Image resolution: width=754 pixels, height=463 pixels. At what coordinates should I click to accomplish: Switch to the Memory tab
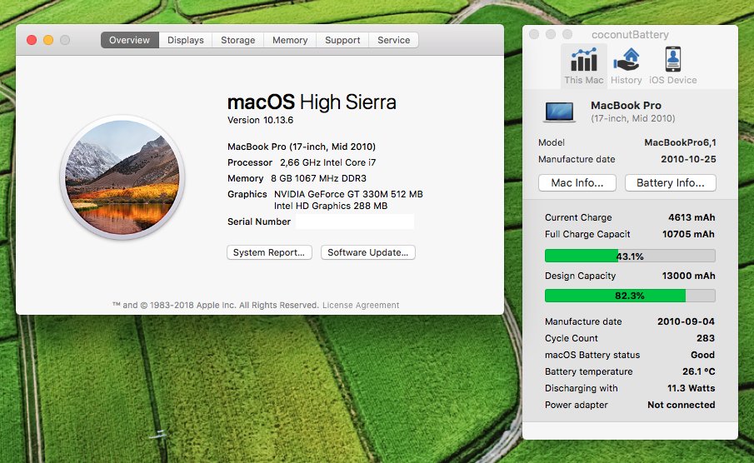(x=290, y=40)
